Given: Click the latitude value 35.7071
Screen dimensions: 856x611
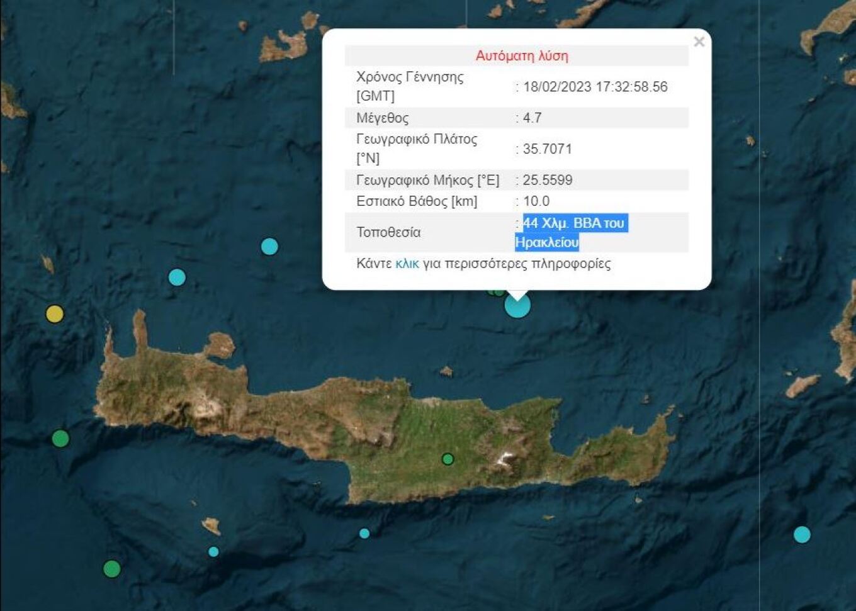Looking at the screenshot, I should 547,149.
